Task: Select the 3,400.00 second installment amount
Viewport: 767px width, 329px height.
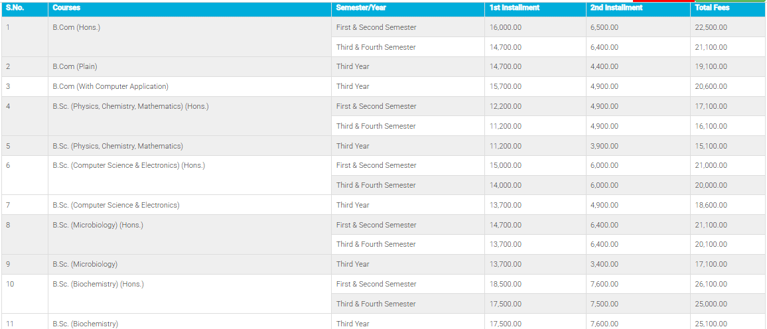Action: click(x=604, y=264)
